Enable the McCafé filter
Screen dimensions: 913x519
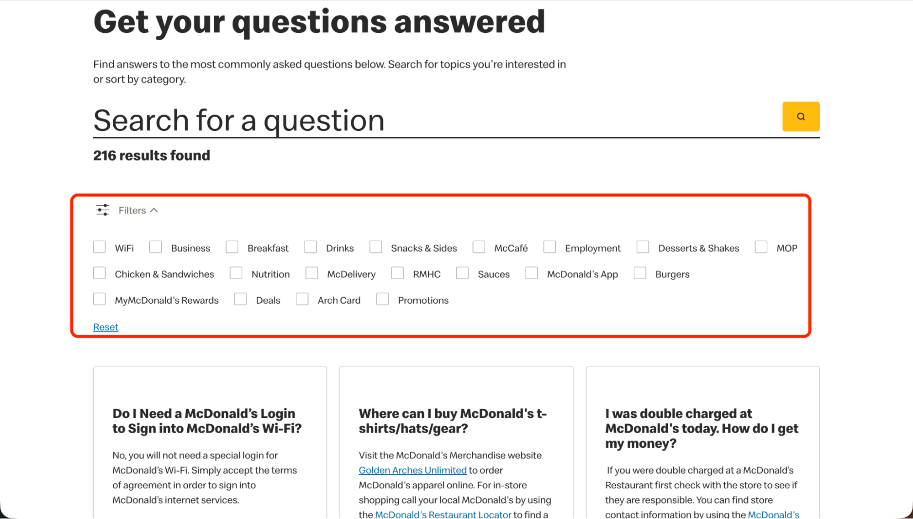click(479, 247)
